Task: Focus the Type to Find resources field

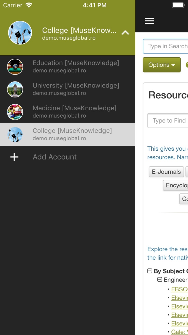Action: [168, 120]
